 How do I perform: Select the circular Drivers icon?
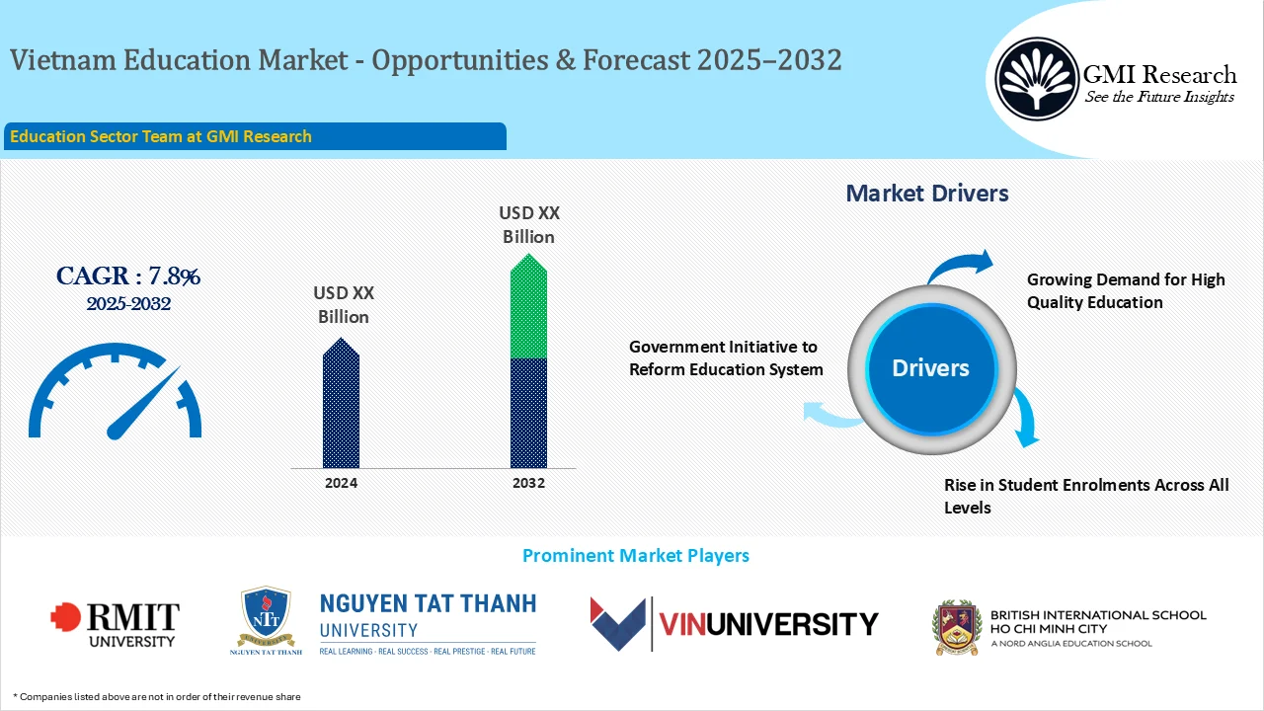tap(929, 368)
